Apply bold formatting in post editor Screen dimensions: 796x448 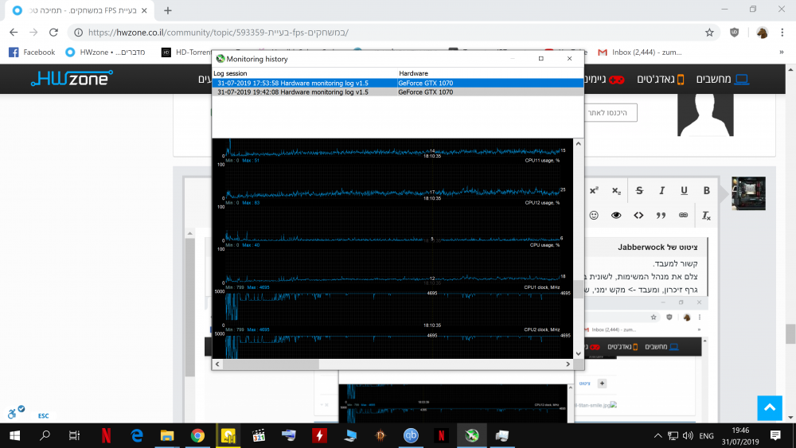(x=706, y=191)
